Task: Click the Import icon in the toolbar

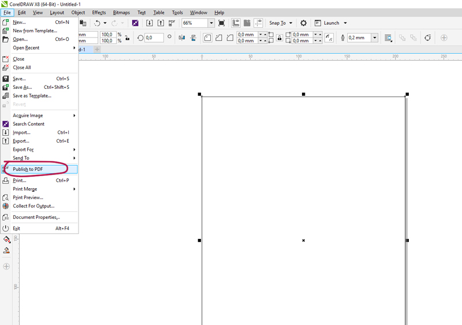Action: click(x=149, y=23)
